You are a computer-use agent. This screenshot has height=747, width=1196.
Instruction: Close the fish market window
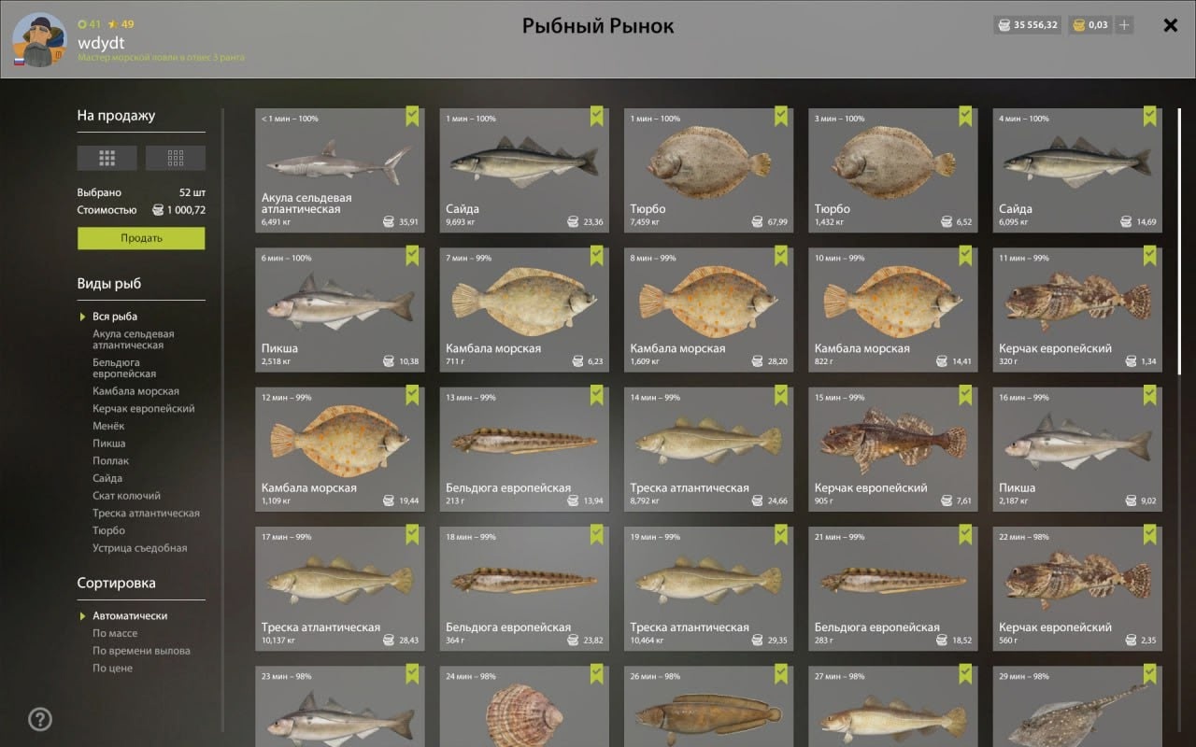click(x=1170, y=25)
